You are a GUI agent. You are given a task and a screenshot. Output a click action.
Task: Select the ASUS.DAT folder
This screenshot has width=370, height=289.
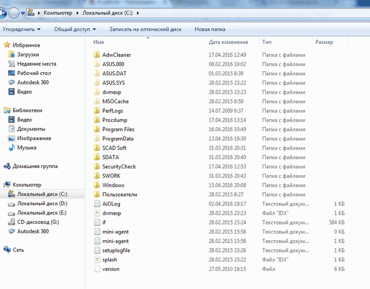(114, 73)
